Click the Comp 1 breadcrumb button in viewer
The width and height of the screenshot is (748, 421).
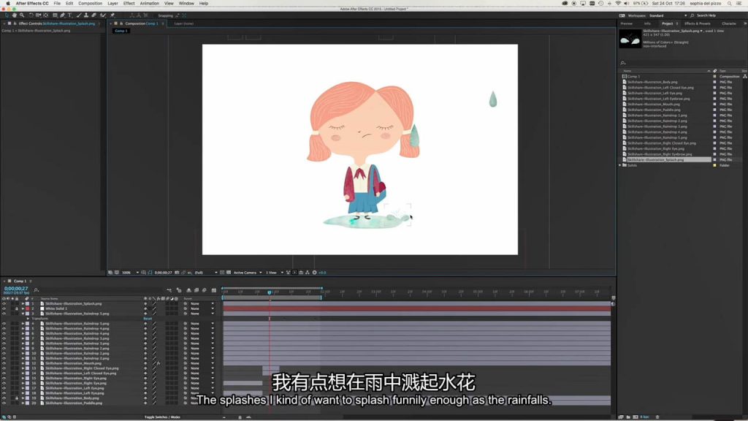point(121,31)
